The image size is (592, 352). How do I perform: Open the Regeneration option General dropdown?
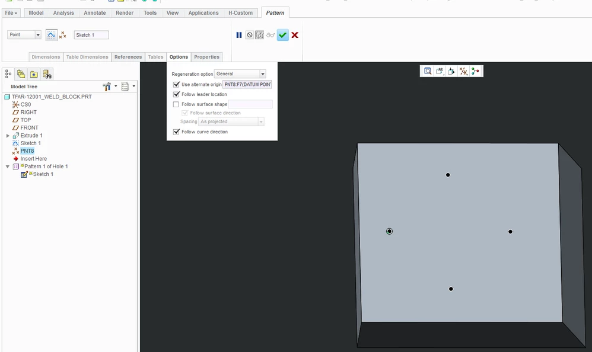coord(240,74)
